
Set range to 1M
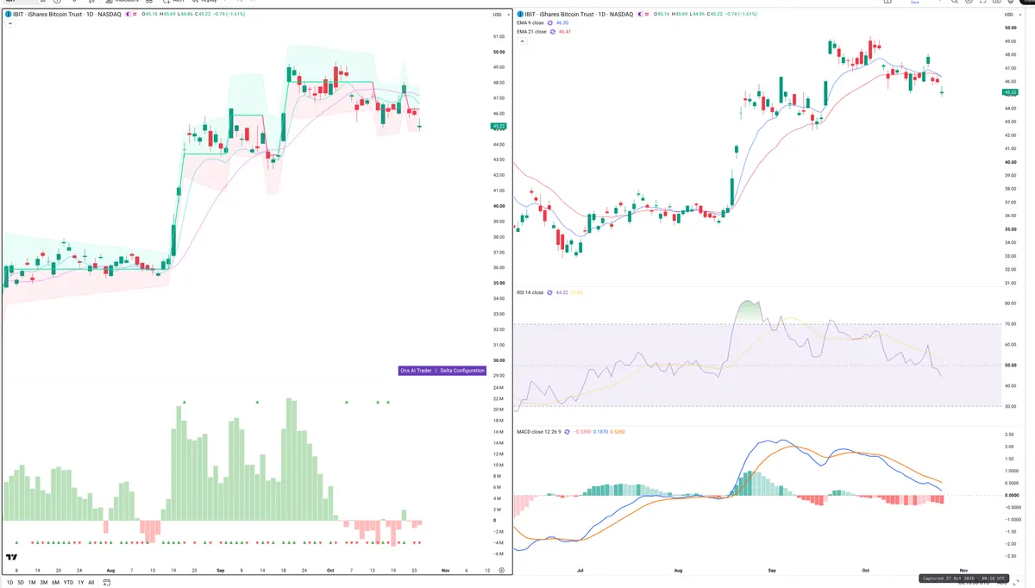(32, 582)
